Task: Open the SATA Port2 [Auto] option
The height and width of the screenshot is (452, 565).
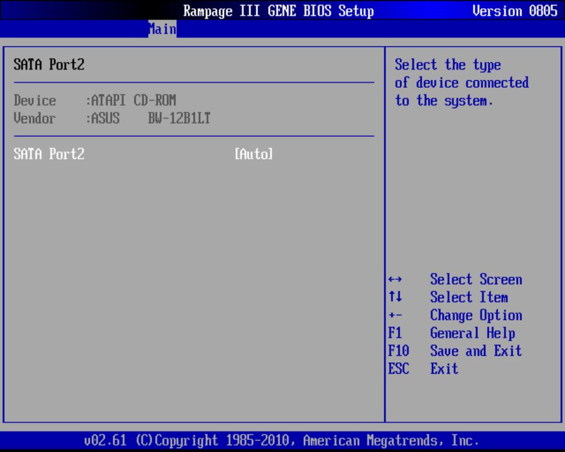Action: click(254, 154)
